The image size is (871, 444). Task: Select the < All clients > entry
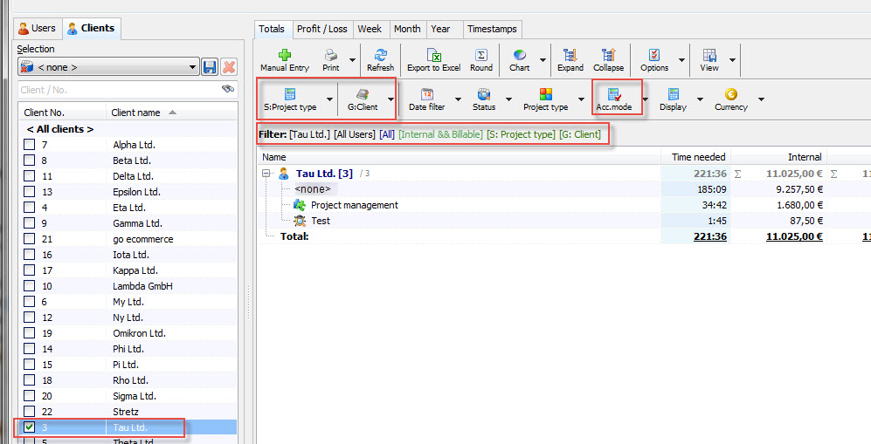click(60, 129)
